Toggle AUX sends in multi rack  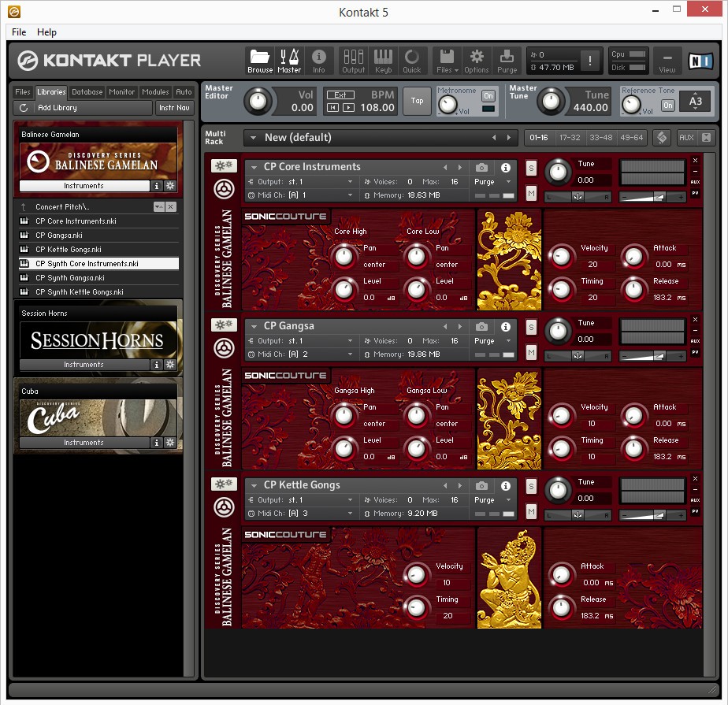click(685, 137)
